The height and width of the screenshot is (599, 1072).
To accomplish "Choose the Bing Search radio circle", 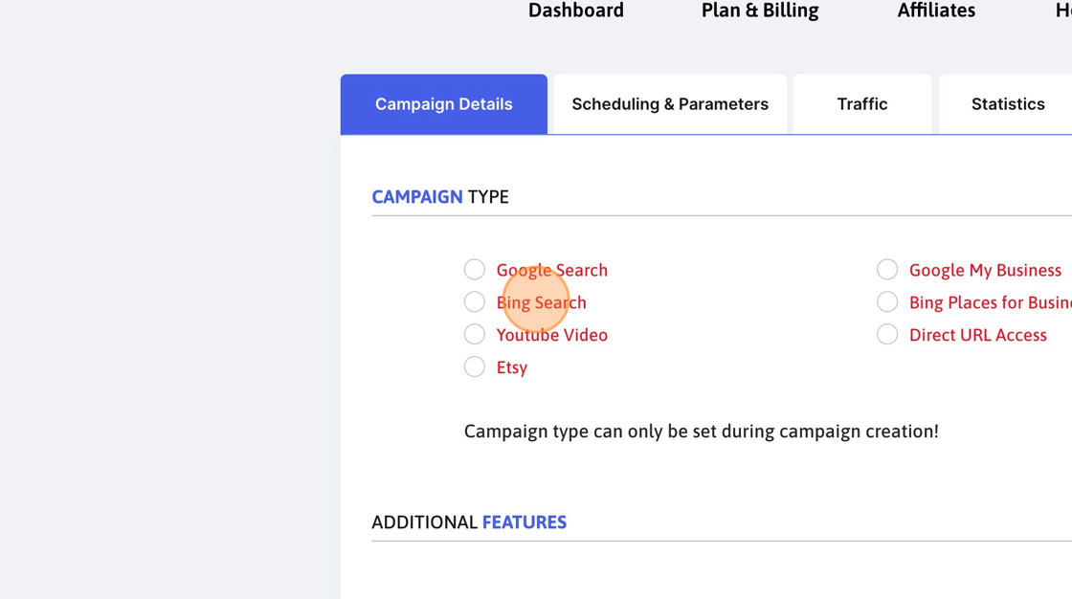I will click(475, 301).
